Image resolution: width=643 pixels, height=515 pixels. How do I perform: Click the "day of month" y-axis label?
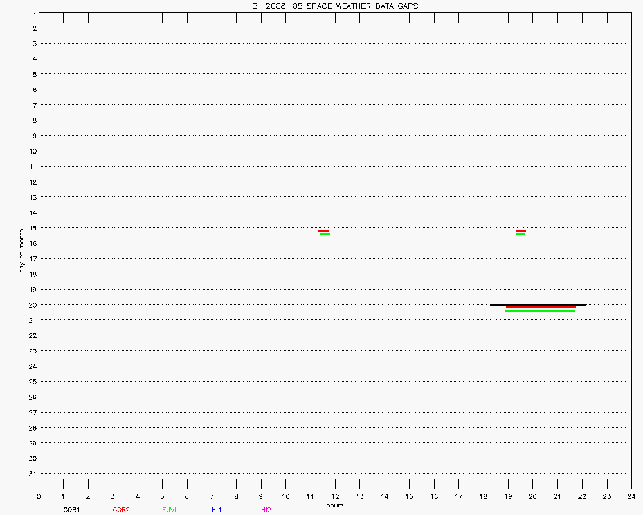(x=21, y=250)
